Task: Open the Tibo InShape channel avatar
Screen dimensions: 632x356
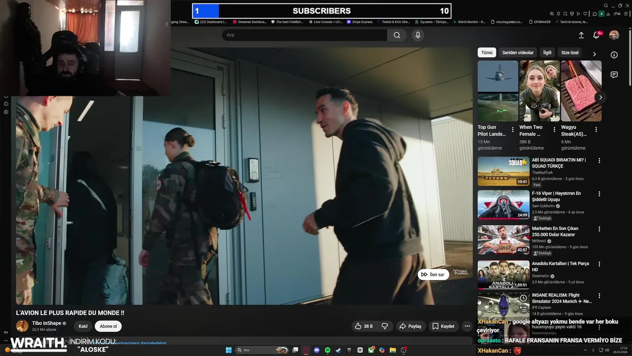Action: click(22, 326)
